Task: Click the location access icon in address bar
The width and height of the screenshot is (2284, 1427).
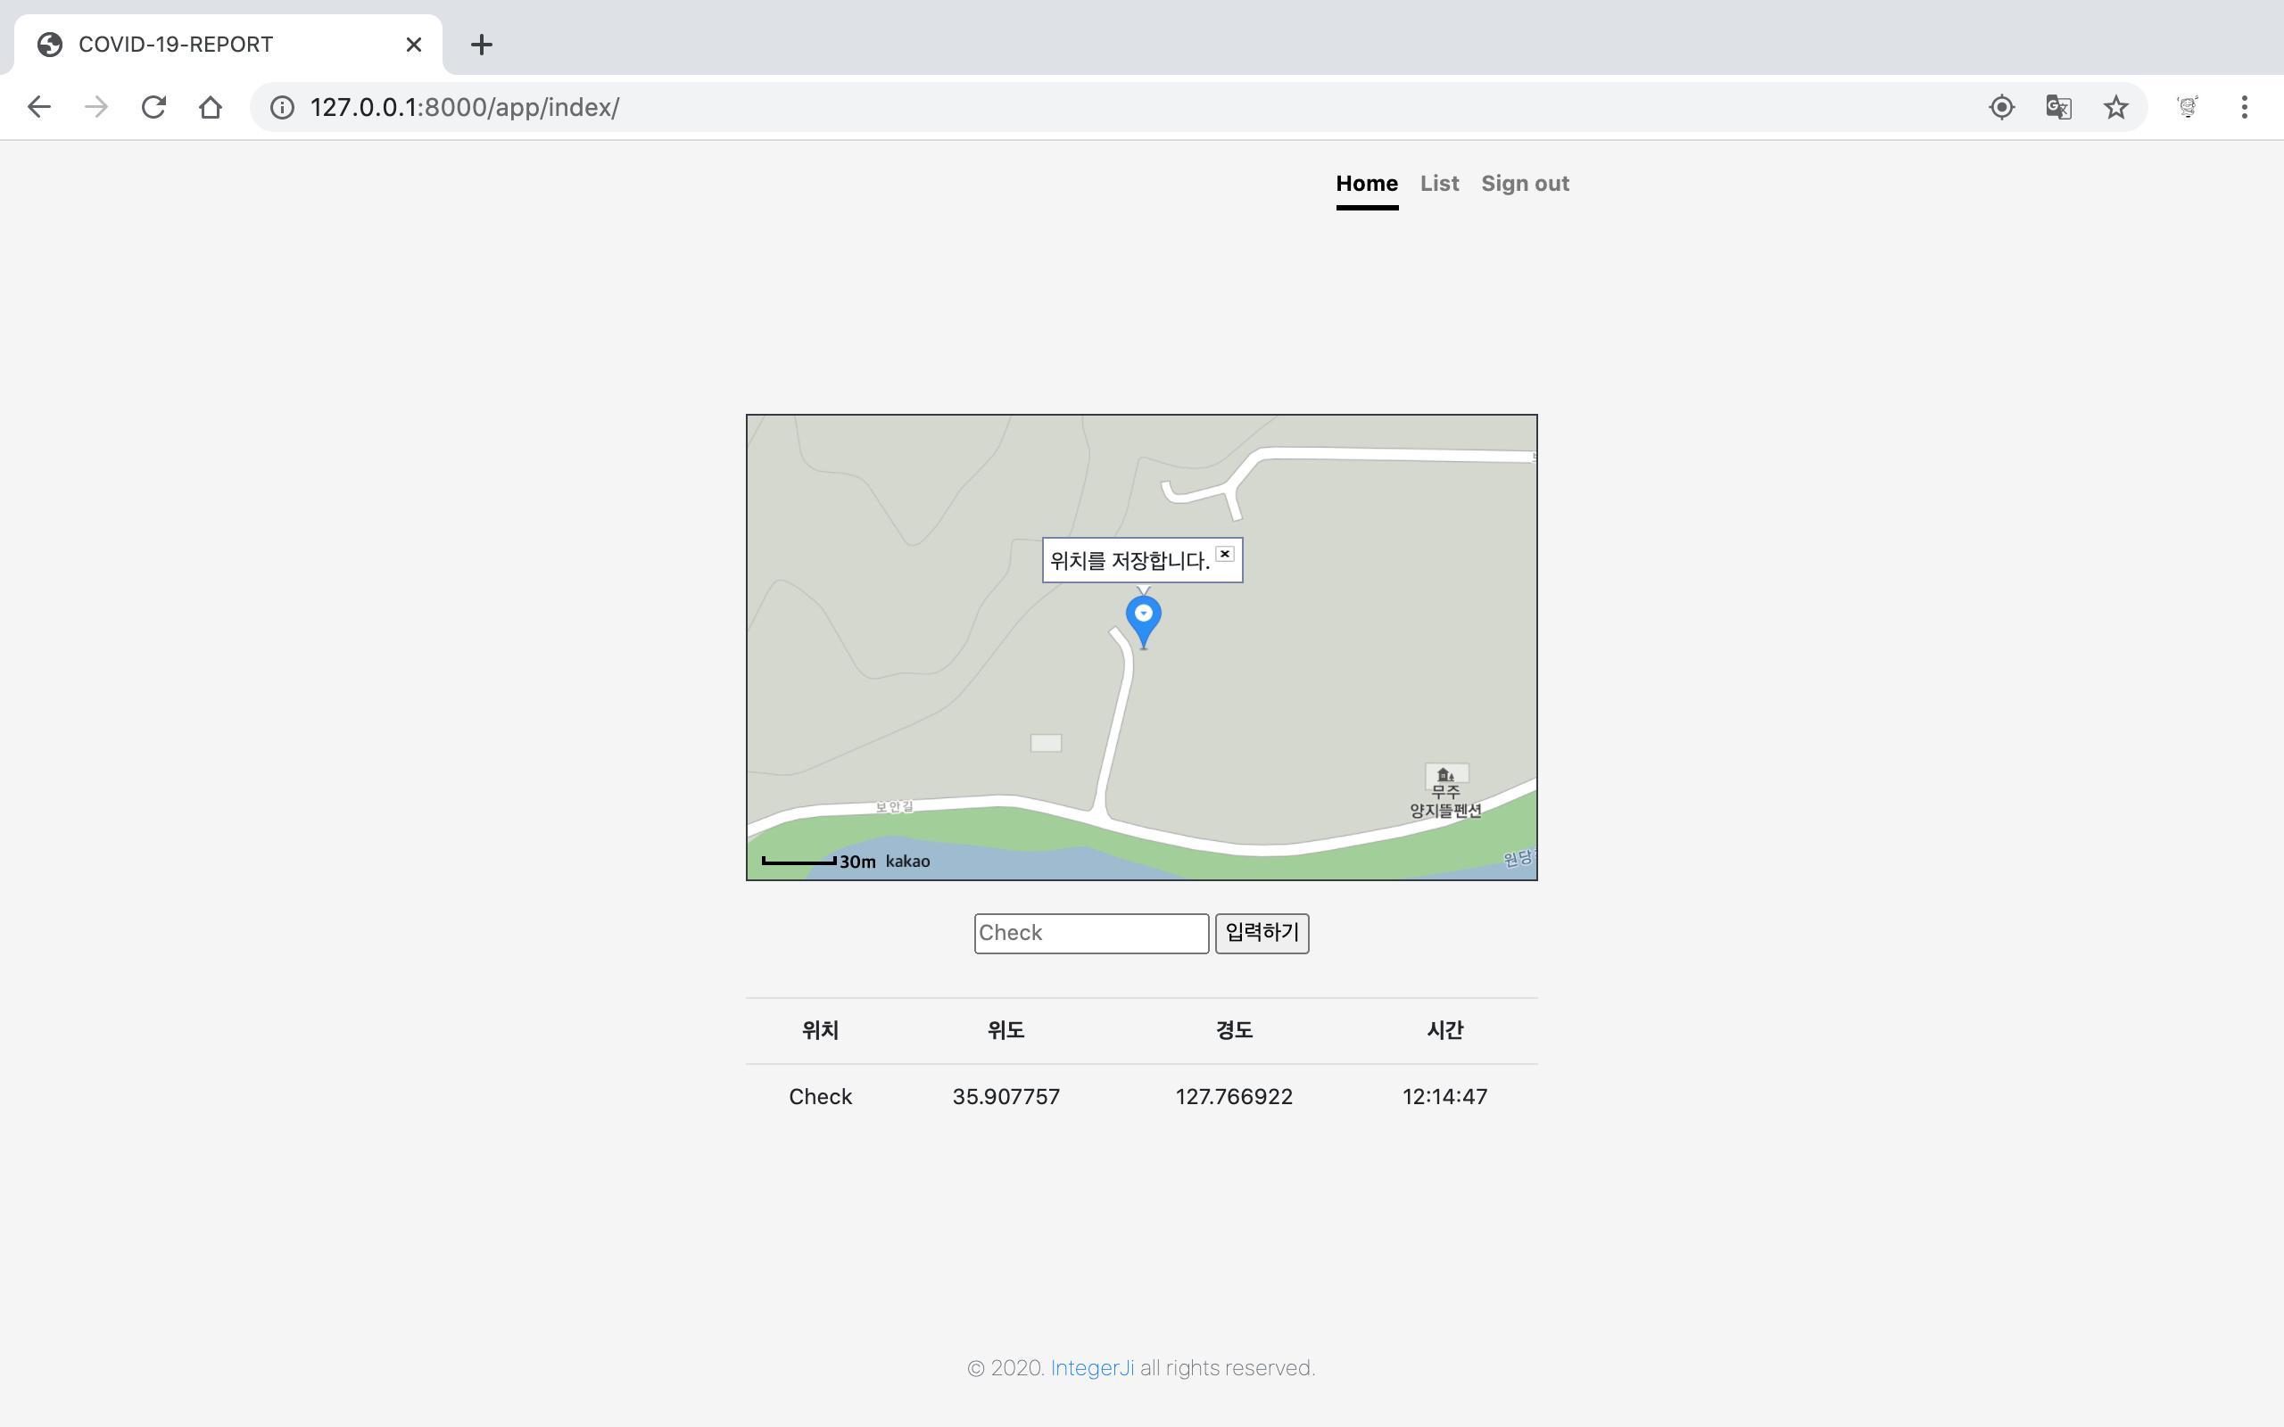Action: (2001, 107)
